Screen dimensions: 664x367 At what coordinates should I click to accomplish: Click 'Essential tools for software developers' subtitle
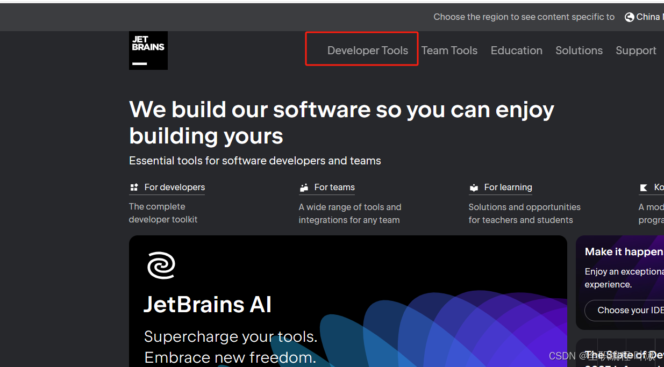tap(255, 161)
